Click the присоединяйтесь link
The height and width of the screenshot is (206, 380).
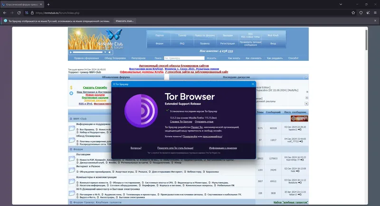pos(212,137)
